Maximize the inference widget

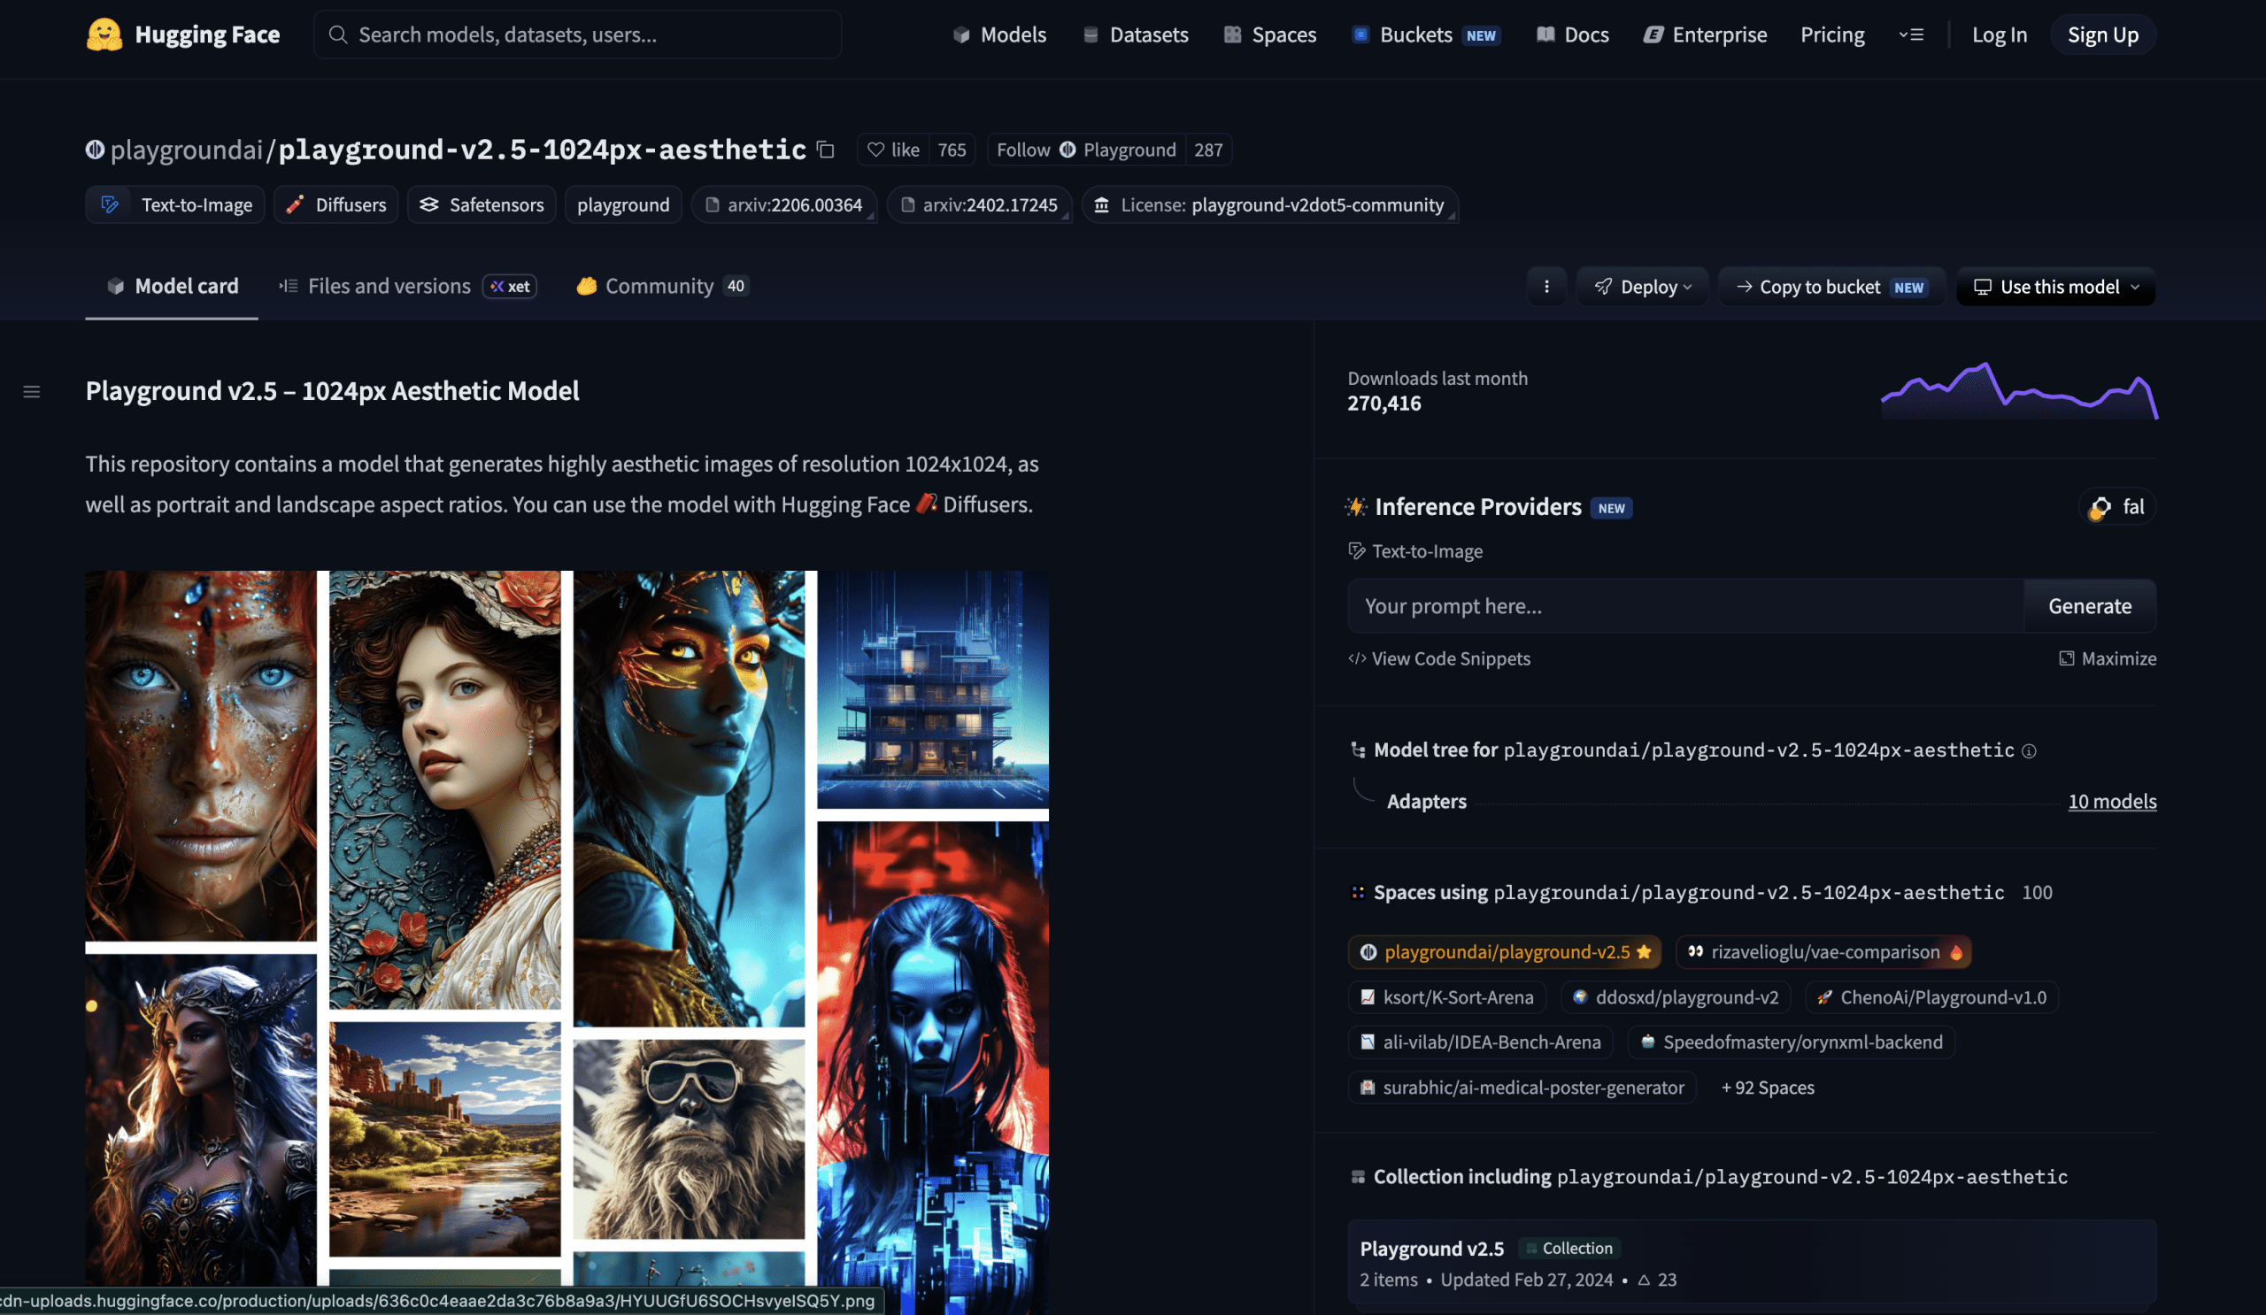pos(2107,659)
